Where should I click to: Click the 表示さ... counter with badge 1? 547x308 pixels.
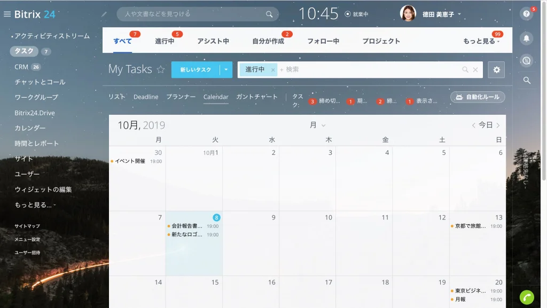click(x=422, y=101)
